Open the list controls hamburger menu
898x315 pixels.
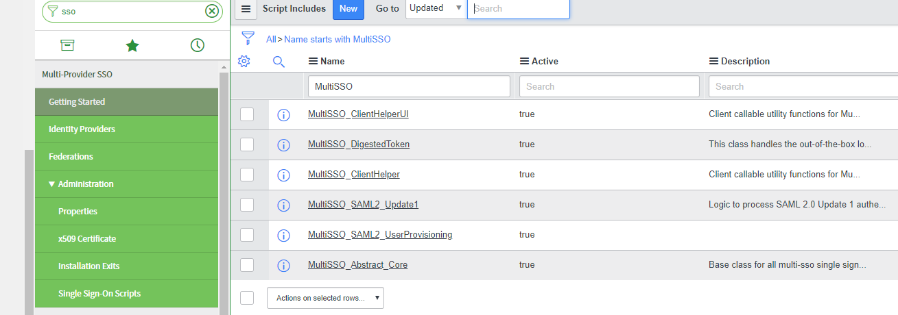click(x=247, y=9)
